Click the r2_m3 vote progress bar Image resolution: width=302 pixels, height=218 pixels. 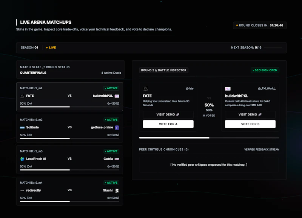(69, 170)
